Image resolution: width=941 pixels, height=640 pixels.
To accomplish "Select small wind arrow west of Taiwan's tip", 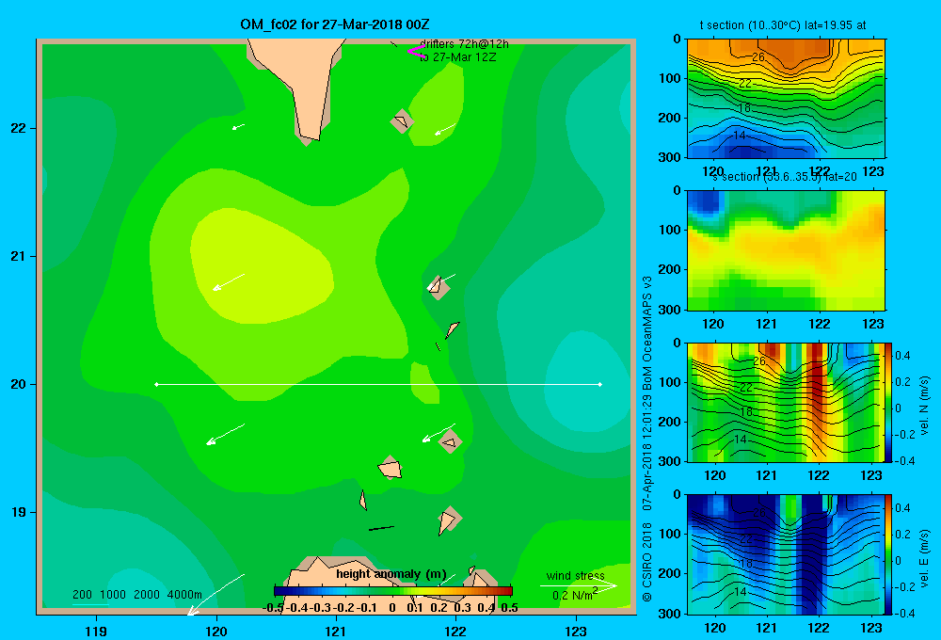I will point(238,127).
